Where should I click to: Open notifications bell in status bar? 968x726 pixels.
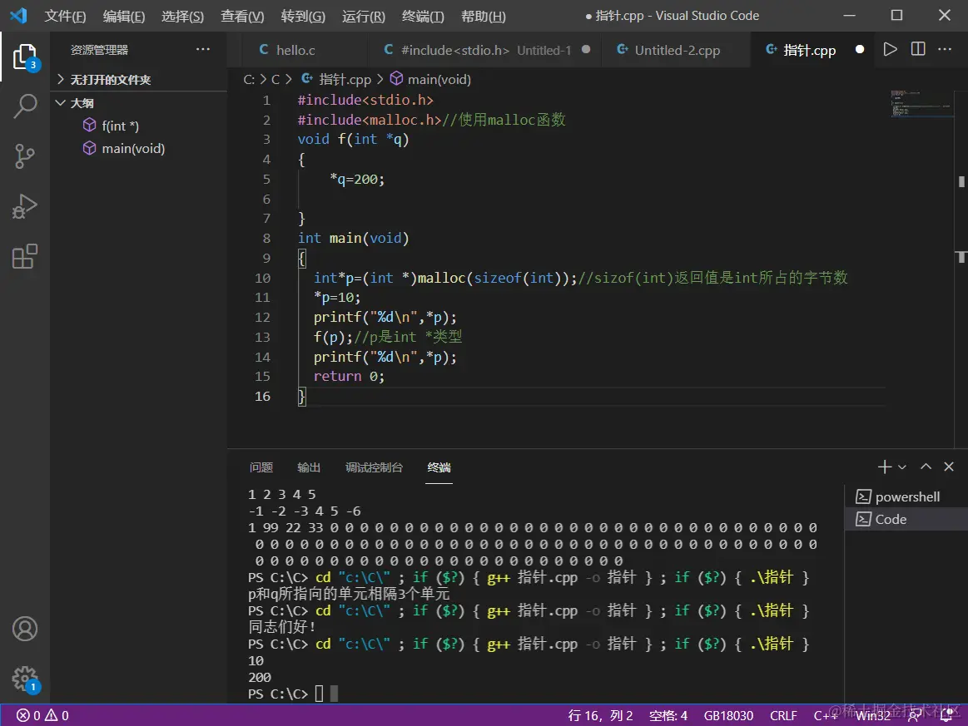pos(946,715)
